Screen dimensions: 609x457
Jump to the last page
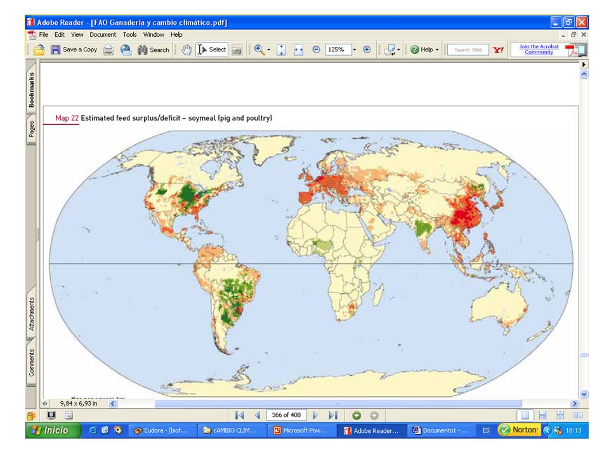[333, 415]
